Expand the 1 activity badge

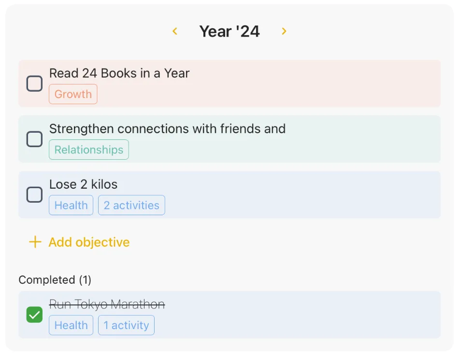[x=126, y=325]
